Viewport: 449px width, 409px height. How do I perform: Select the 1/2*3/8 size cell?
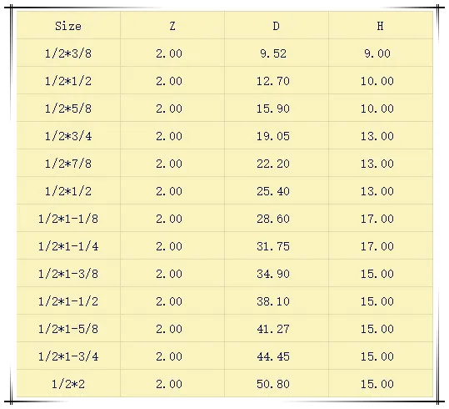[68, 53]
